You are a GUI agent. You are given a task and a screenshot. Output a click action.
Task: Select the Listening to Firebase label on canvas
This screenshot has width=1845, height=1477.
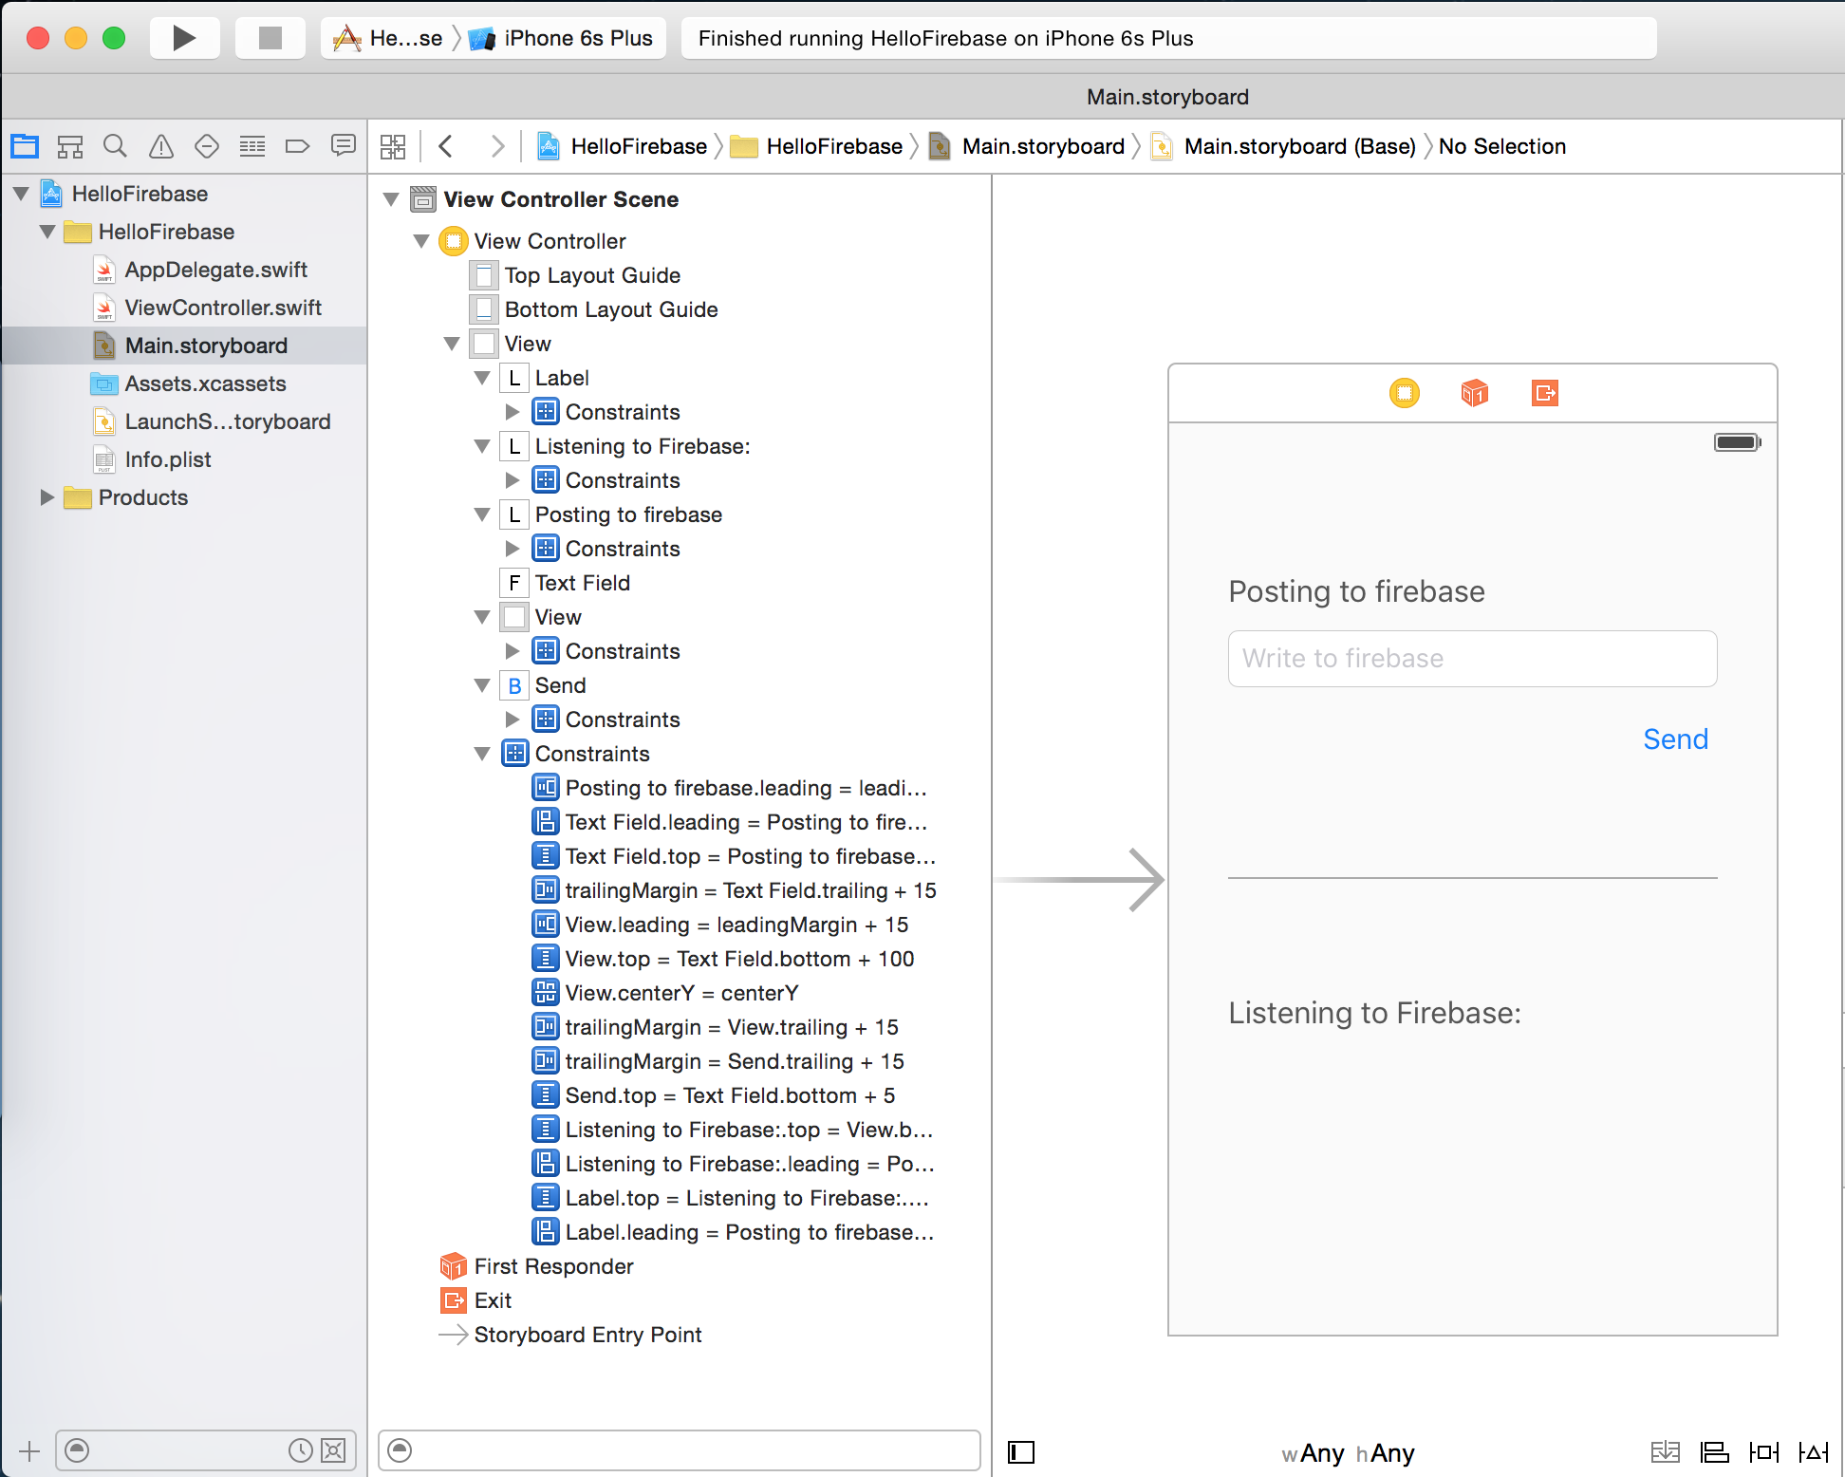point(1374,1013)
